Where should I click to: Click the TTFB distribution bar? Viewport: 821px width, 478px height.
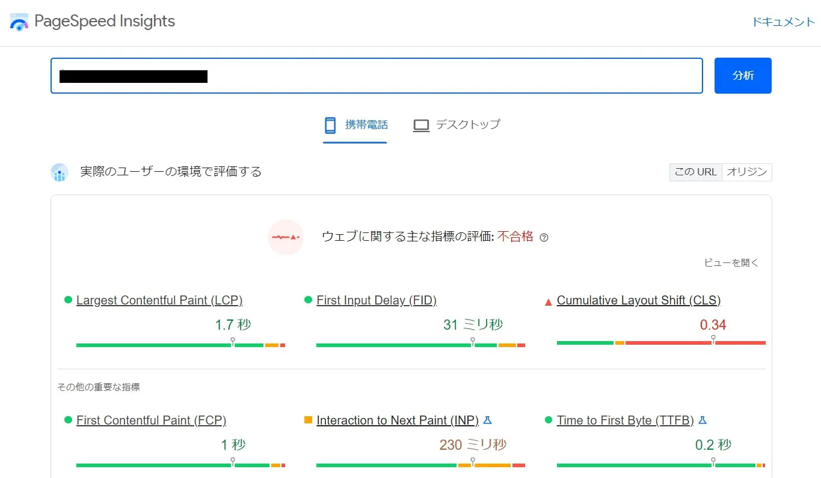pyautogui.click(x=661, y=465)
